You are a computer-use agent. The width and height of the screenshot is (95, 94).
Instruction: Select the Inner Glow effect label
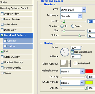[x=10, y=30]
